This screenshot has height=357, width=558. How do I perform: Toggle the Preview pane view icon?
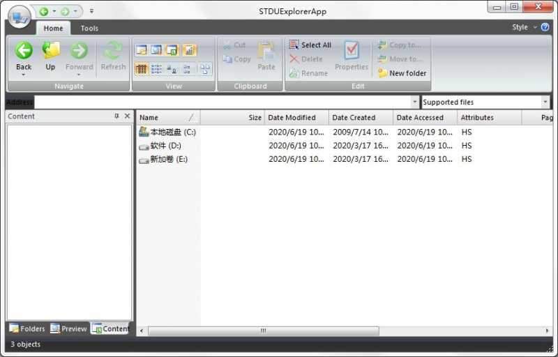156,50
